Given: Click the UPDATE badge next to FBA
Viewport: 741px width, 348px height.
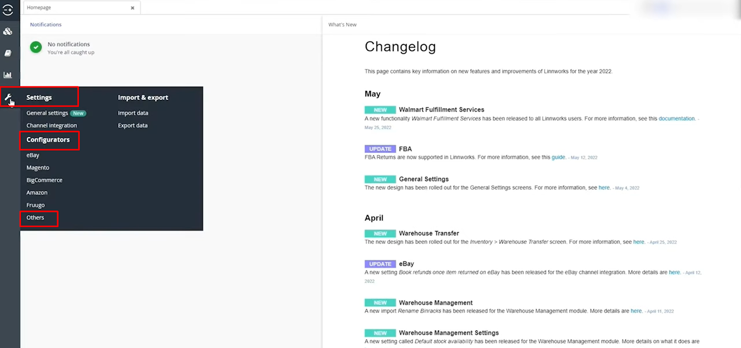Looking at the screenshot, I should [380, 149].
